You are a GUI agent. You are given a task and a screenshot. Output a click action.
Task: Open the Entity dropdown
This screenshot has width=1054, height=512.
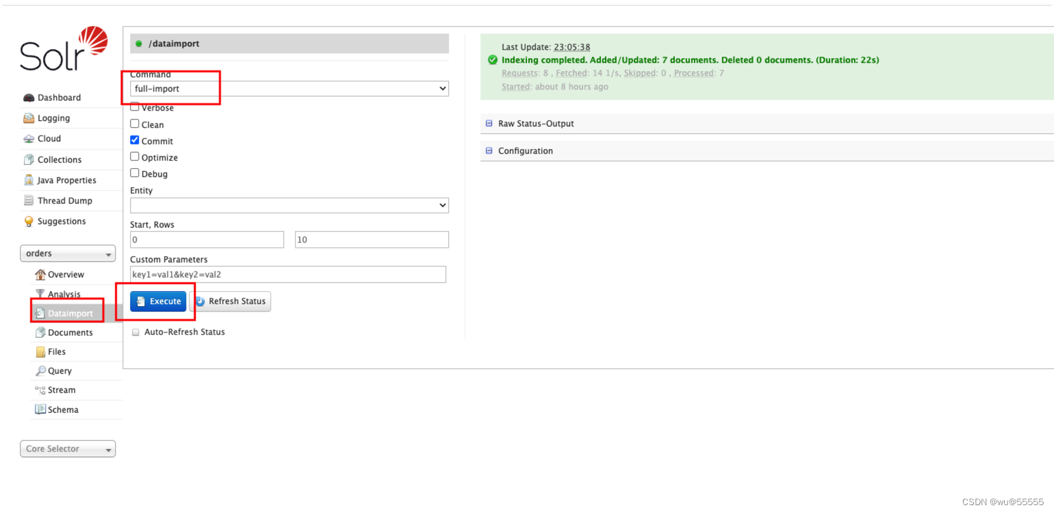pyautogui.click(x=290, y=205)
